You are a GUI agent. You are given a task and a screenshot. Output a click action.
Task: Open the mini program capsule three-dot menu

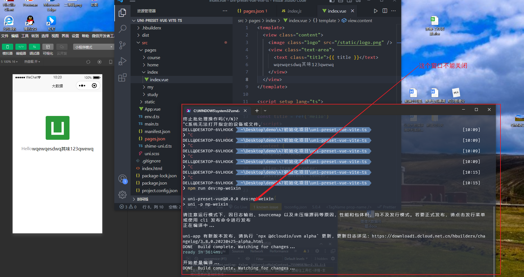82,86
